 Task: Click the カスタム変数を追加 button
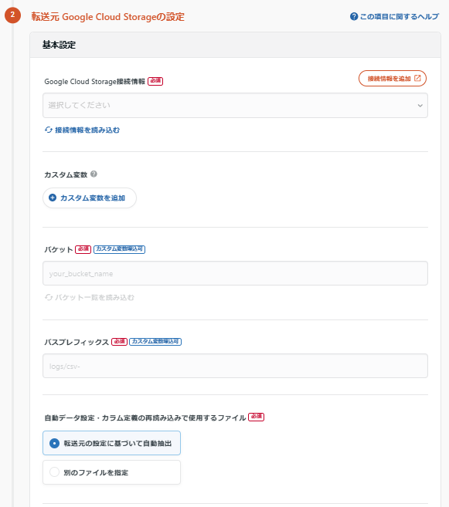(90, 198)
